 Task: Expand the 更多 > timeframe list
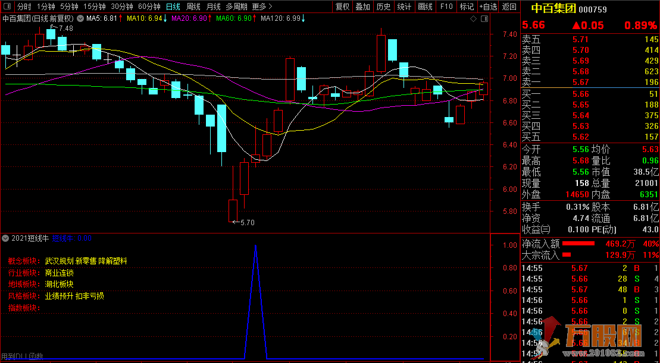point(262,7)
